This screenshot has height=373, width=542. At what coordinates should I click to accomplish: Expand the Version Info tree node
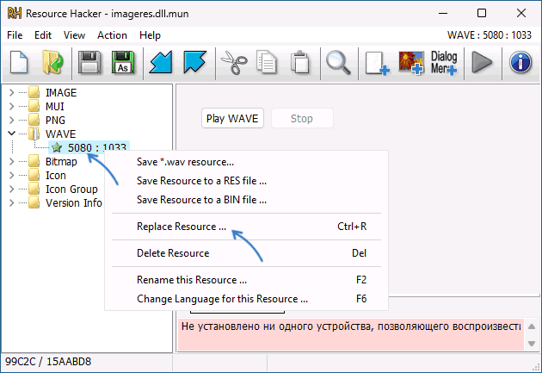(x=11, y=202)
